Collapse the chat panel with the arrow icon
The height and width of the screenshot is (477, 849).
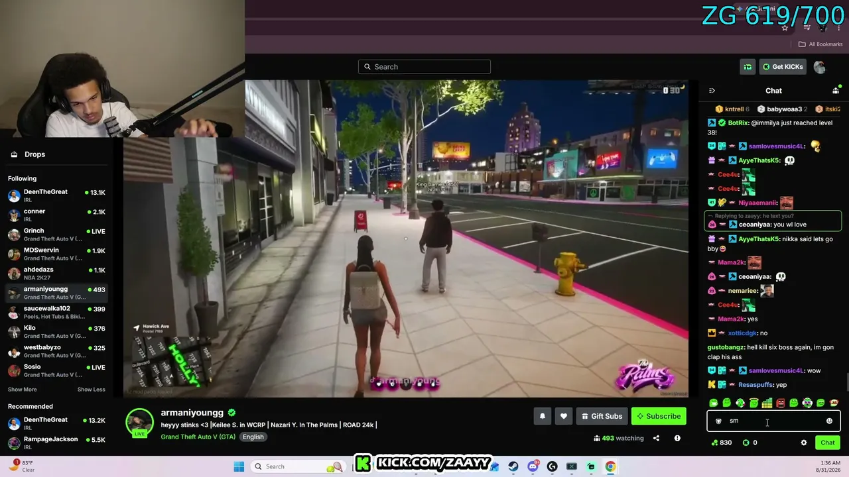pyautogui.click(x=712, y=91)
